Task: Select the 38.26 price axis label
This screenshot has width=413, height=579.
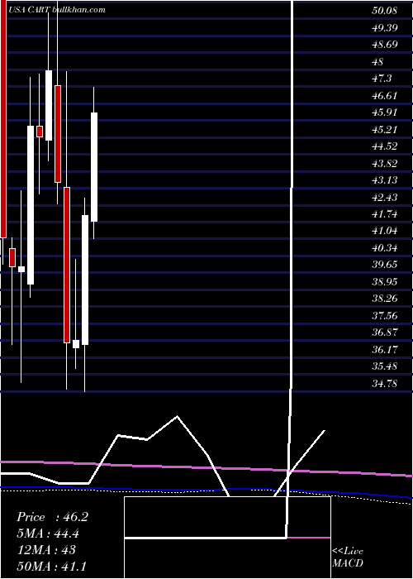Action: [385, 299]
